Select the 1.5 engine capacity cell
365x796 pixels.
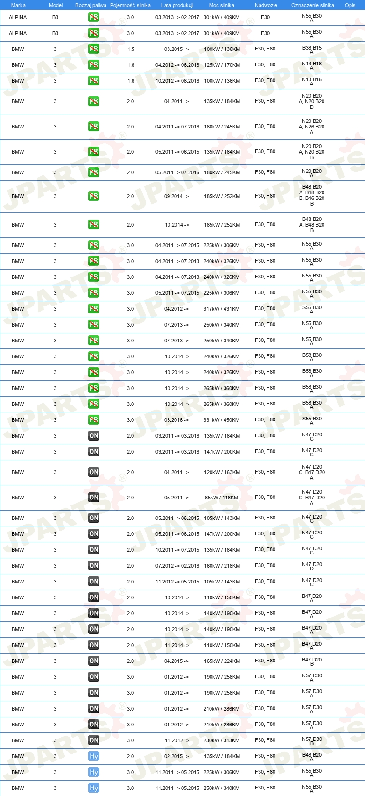(x=131, y=49)
